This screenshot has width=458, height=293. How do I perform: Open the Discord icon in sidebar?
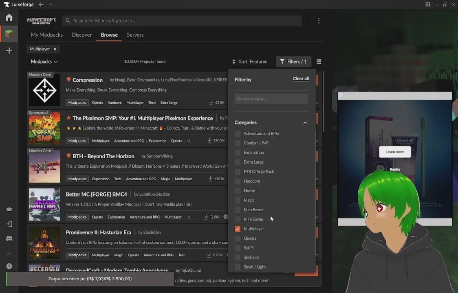(9, 238)
